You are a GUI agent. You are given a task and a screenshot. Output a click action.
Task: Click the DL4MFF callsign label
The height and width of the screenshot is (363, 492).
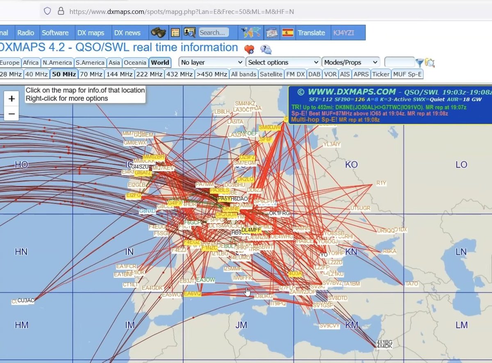tap(251, 230)
